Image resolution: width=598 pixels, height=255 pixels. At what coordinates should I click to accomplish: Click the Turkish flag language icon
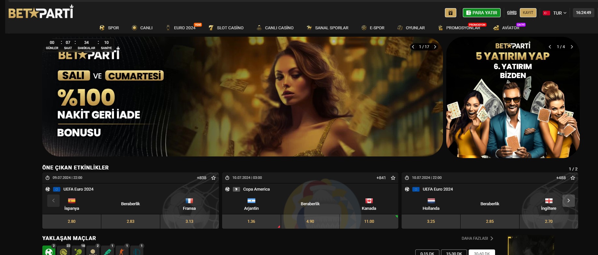point(547,13)
